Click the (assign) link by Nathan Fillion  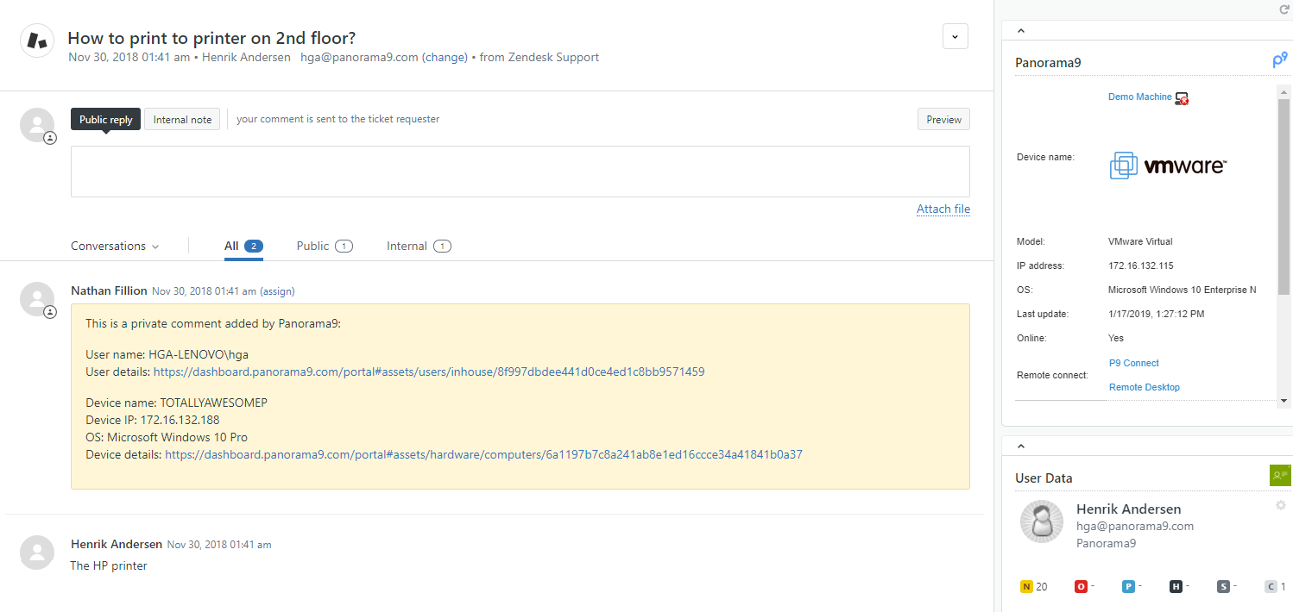pos(277,291)
